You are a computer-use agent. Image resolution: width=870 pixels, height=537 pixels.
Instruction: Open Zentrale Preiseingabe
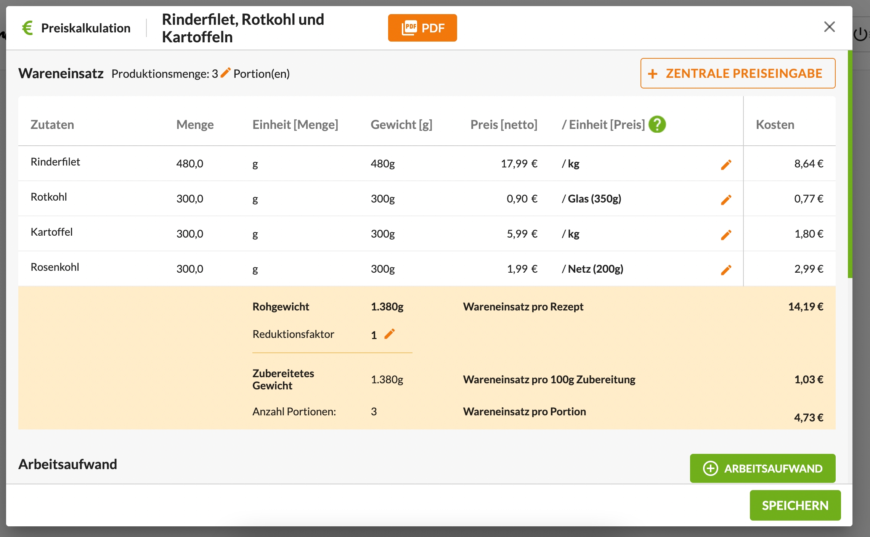pyautogui.click(x=738, y=73)
